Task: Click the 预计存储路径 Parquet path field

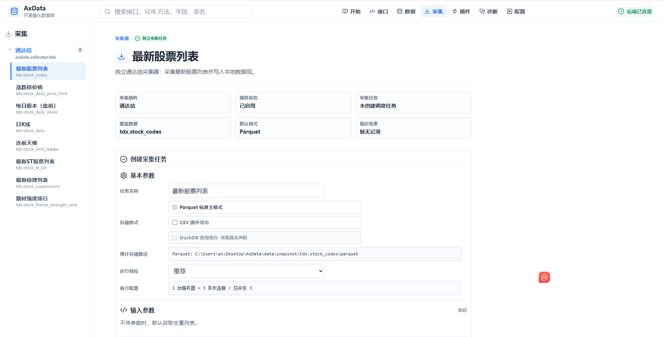Action: pos(315,254)
